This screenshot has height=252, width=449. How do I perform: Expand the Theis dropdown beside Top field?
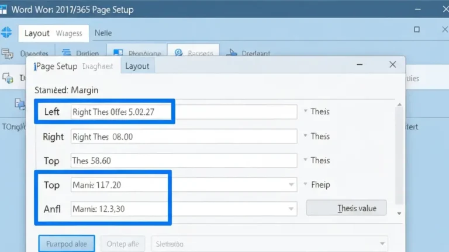tap(306, 160)
